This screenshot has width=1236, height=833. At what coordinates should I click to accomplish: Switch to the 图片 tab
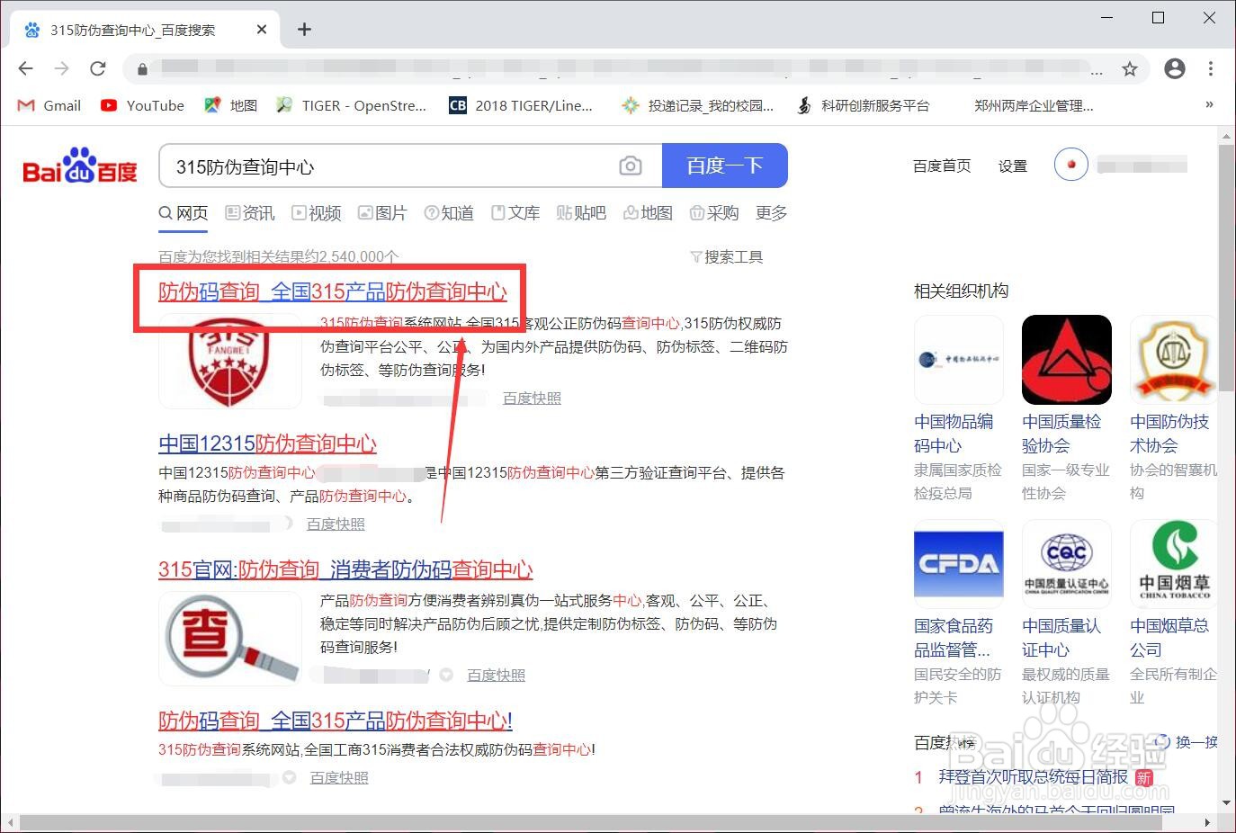point(382,213)
